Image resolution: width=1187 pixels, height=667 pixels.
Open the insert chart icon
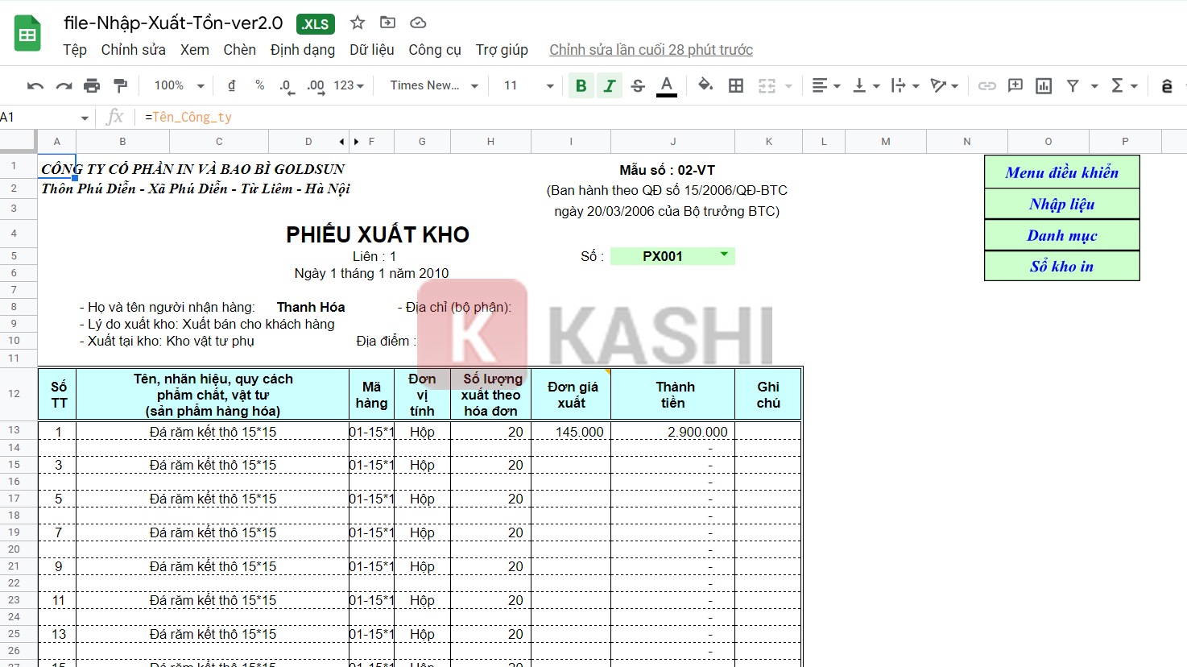1044,85
